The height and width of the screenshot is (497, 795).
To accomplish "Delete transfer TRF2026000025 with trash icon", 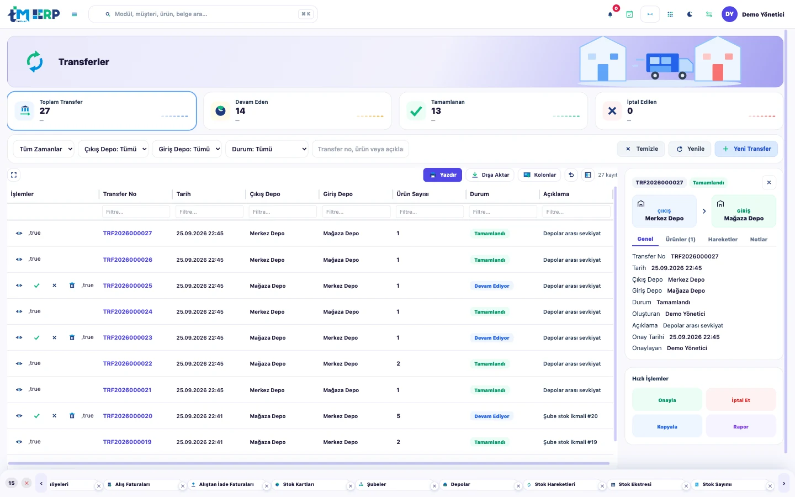I will coord(72,285).
